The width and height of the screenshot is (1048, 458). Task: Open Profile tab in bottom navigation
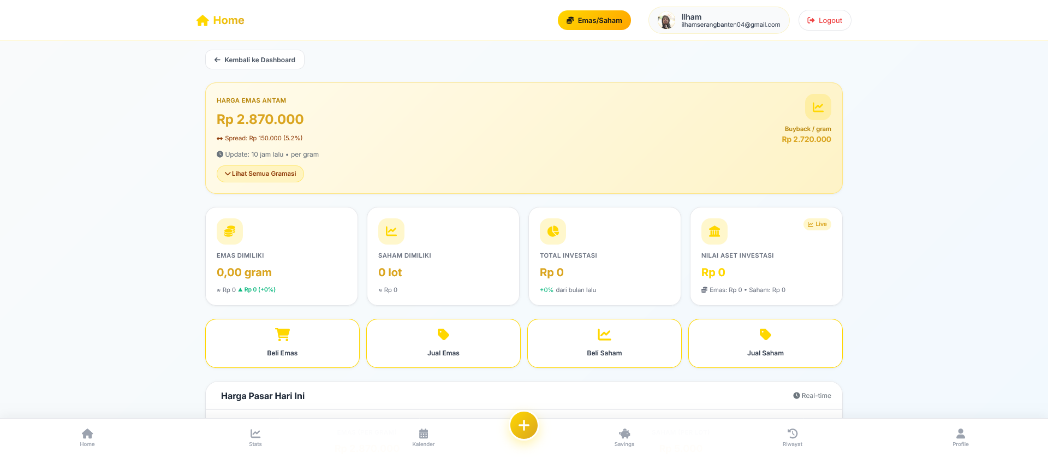[x=961, y=437]
